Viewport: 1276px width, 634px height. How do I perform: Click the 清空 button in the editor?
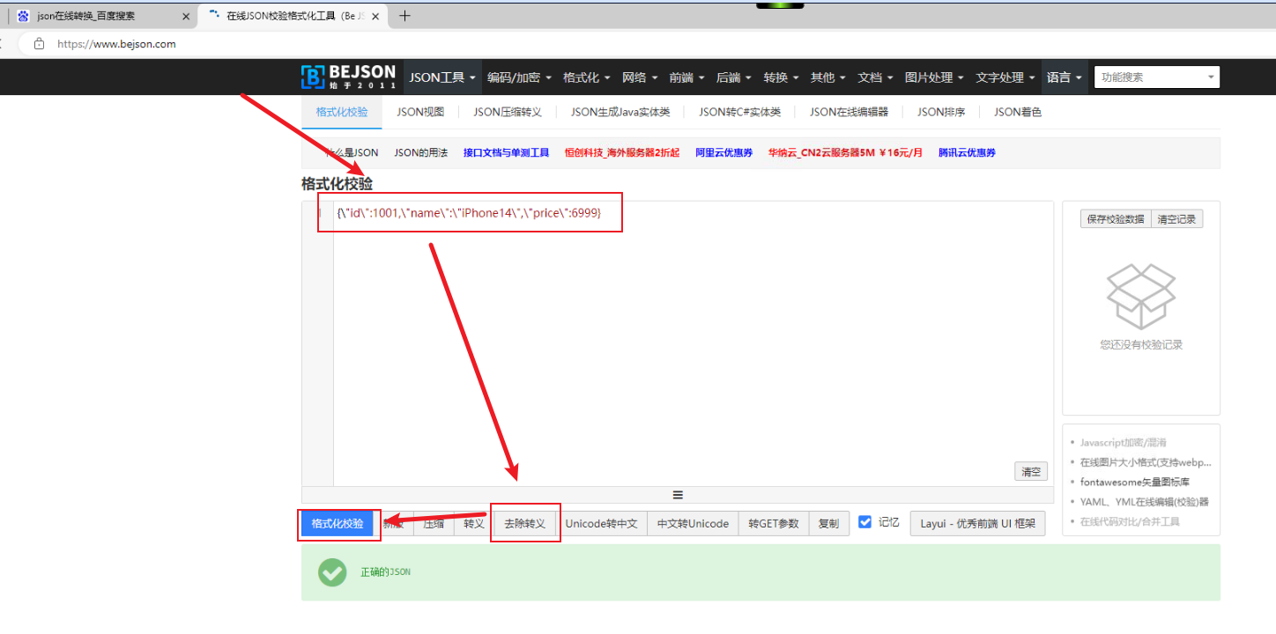pyautogui.click(x=1031, y=472)
